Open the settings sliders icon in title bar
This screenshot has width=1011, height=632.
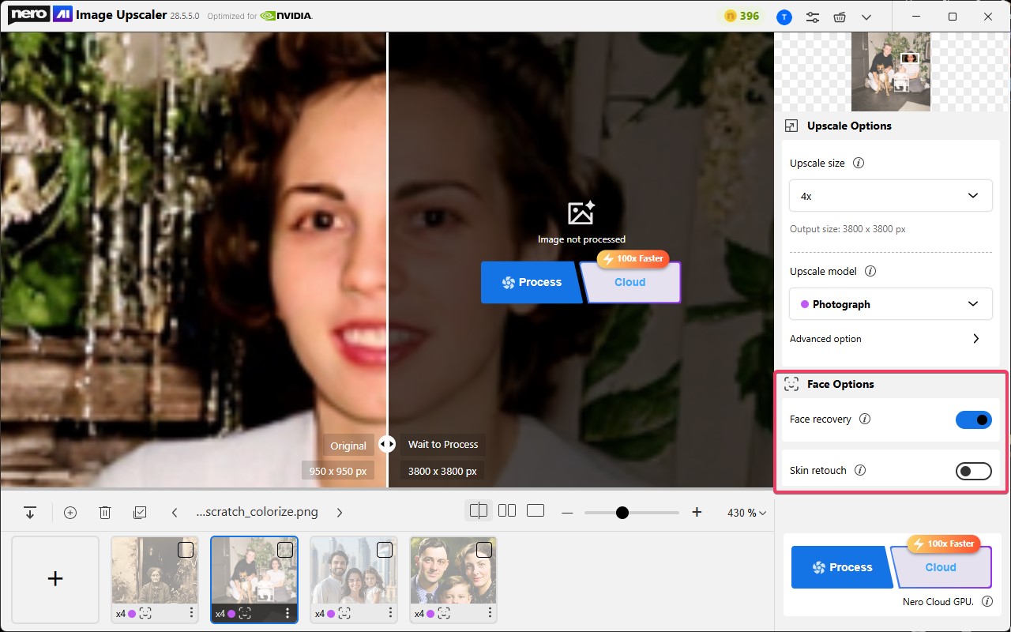coord(812,17)
